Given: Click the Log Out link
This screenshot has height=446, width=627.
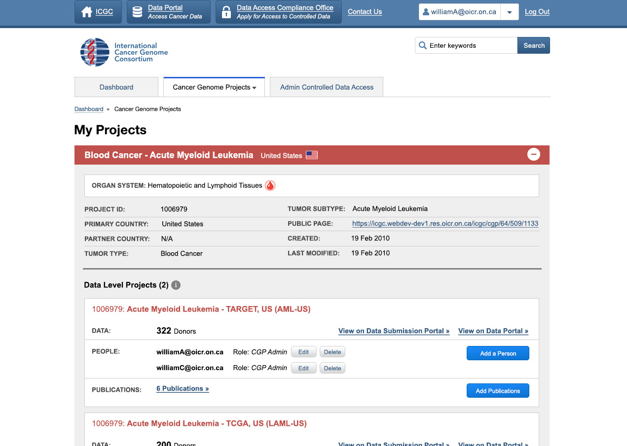Looking at the screenshot, I should [x=537, y=12].
